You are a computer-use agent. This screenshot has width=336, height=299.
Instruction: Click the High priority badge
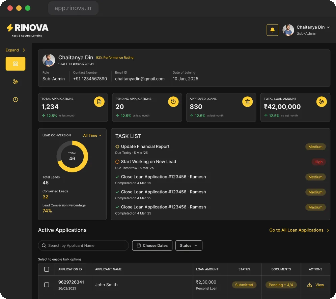coord(318,162)
